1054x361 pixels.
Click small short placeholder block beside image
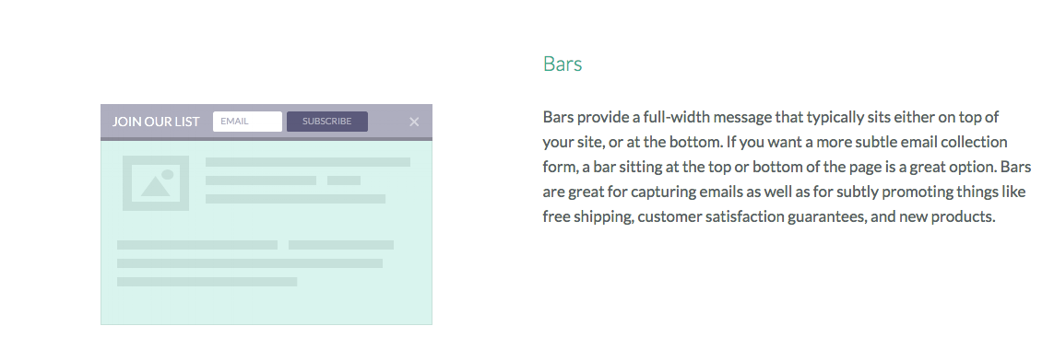pyautogui.click(x=343, y=180)
